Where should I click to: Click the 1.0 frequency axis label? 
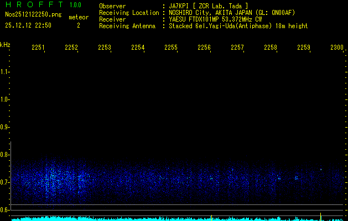(x=5, y=100)
